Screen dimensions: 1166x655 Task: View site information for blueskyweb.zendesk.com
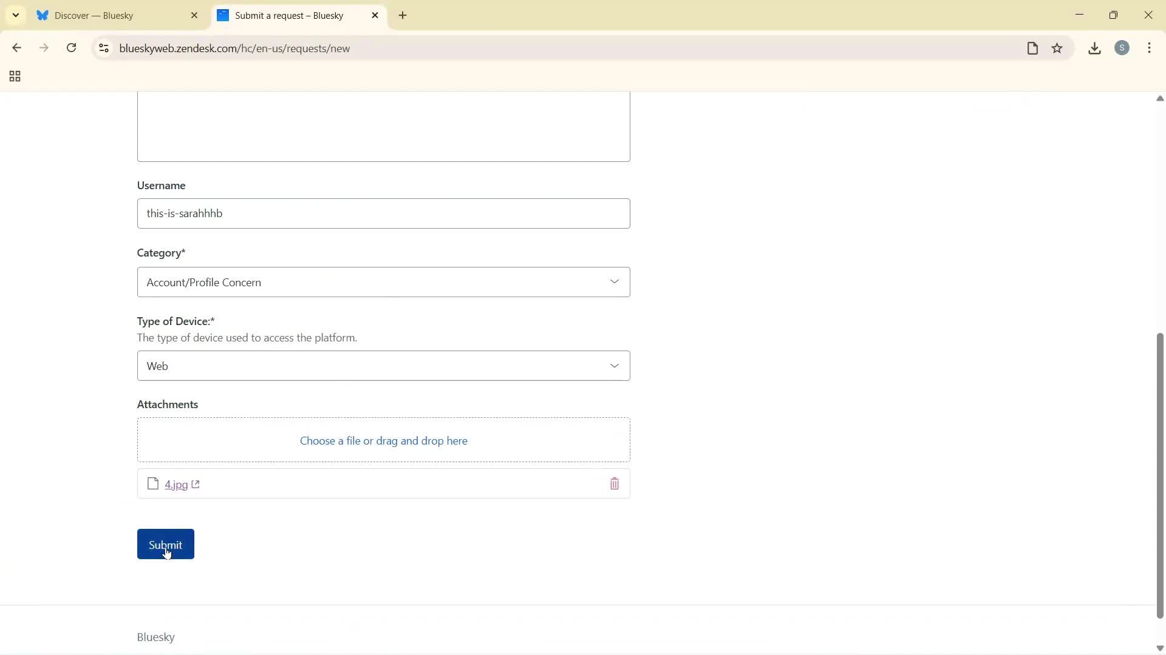click(103, 48)
